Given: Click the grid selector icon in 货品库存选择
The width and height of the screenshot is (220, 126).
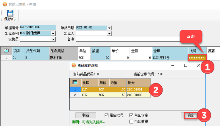Looking at the screenshot, I should (x=75, y=82).
